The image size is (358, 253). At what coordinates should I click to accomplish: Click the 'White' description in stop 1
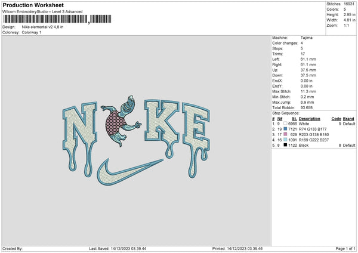(304, 124)
